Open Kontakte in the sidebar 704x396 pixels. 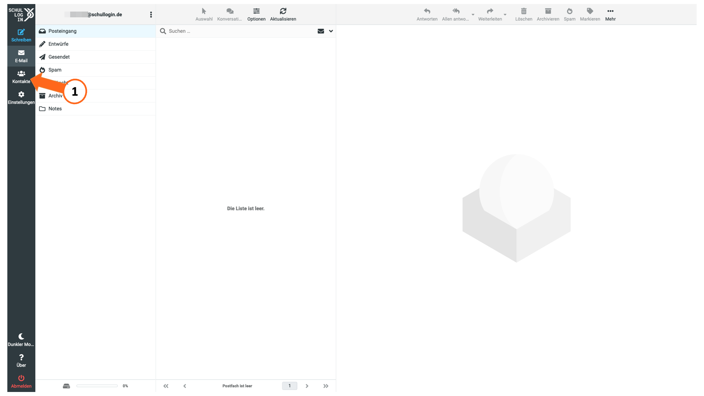(x=21, y=77)
